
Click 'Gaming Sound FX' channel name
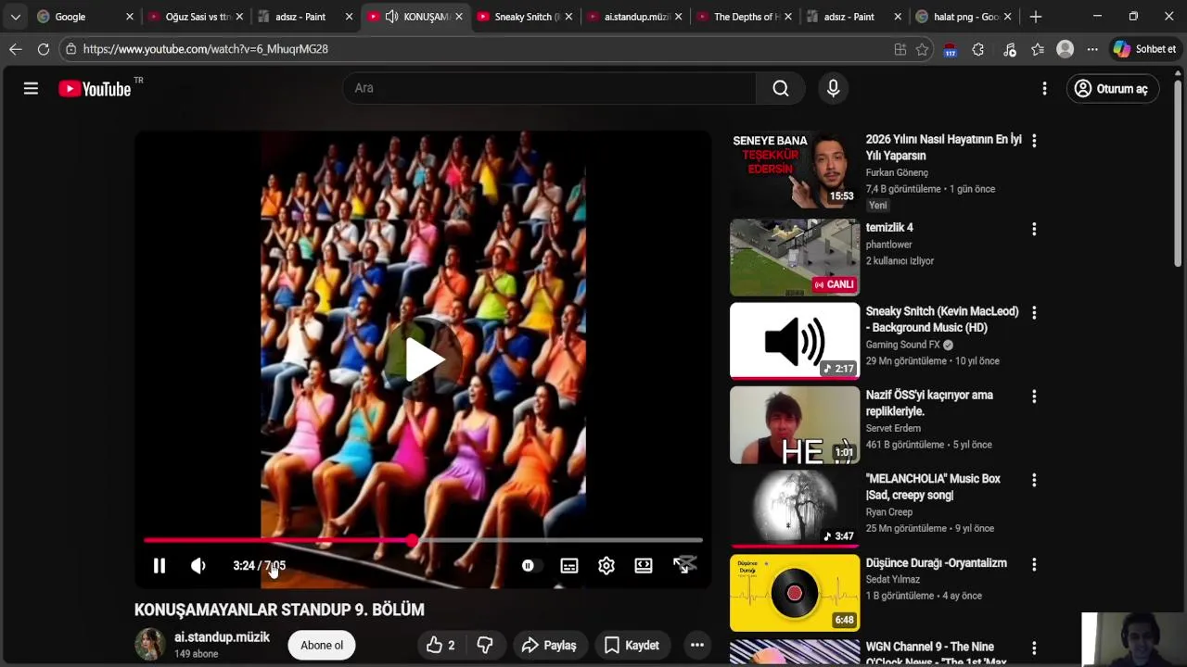point(903,345)
